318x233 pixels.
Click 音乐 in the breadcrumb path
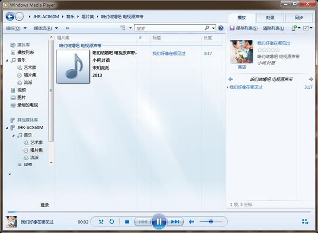(70, 17)
